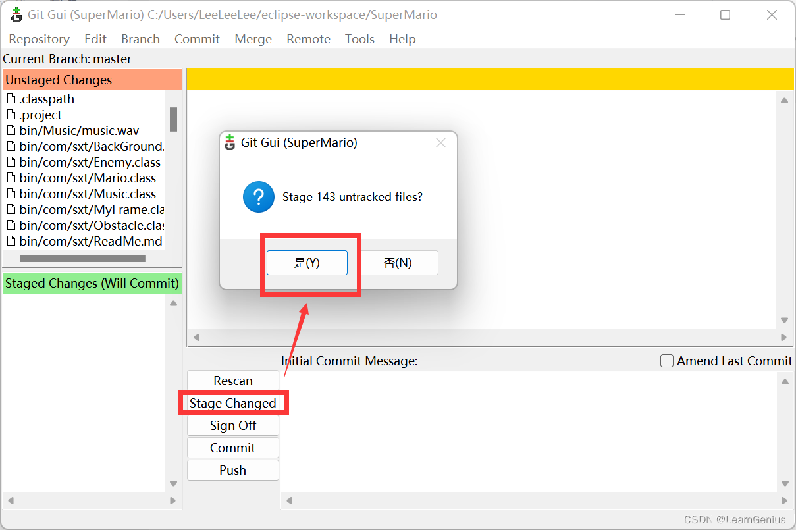The width and height of the screenshot is (796, 530).
Task: Click staged list scroll down arrow
Action: [173, 484]
